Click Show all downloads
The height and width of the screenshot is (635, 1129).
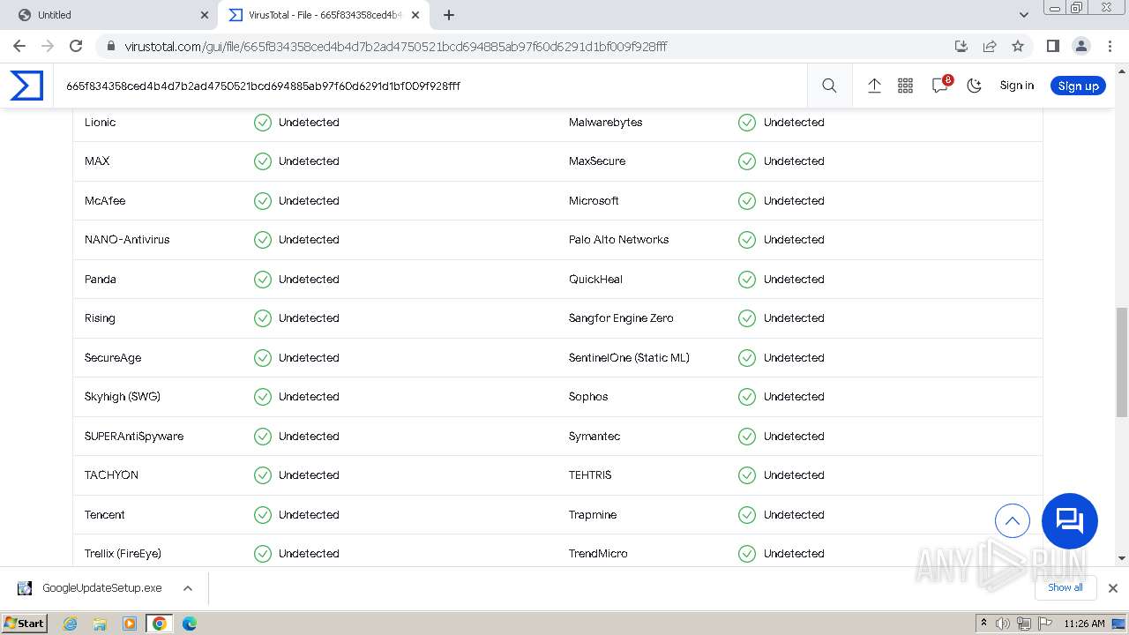click(1065, 587)
